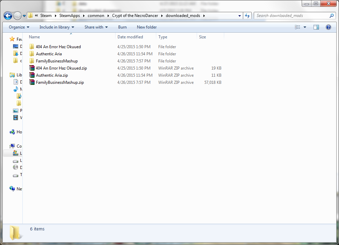This screenshot has width=339, height=245.
Task: Go back with the blue Back arrow
Action: [8, 16]
